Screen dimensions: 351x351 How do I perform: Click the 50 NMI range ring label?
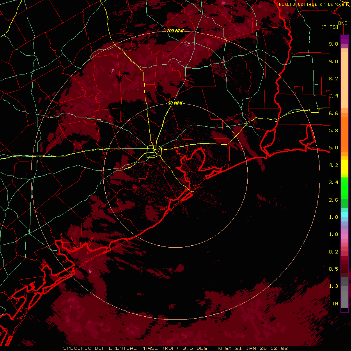click(x=175, y=103)
